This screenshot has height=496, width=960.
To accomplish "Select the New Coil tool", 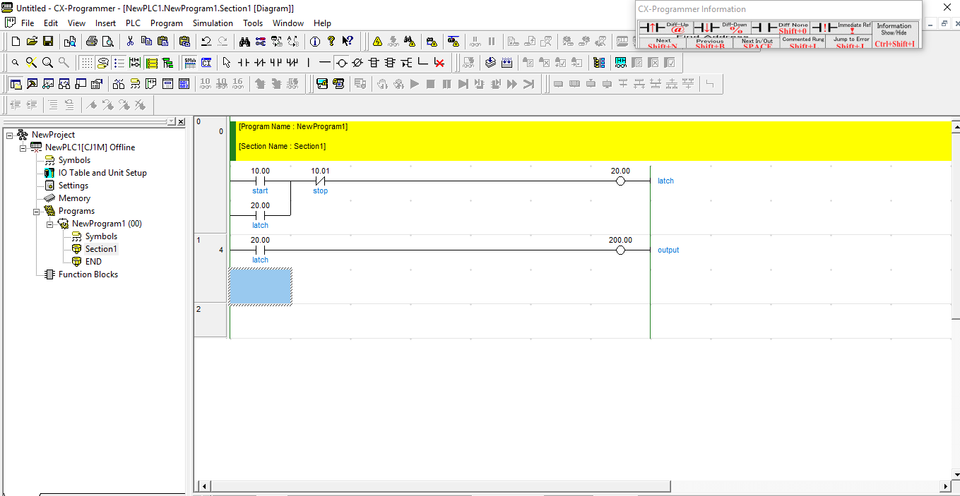I will [x=341, y=62].
